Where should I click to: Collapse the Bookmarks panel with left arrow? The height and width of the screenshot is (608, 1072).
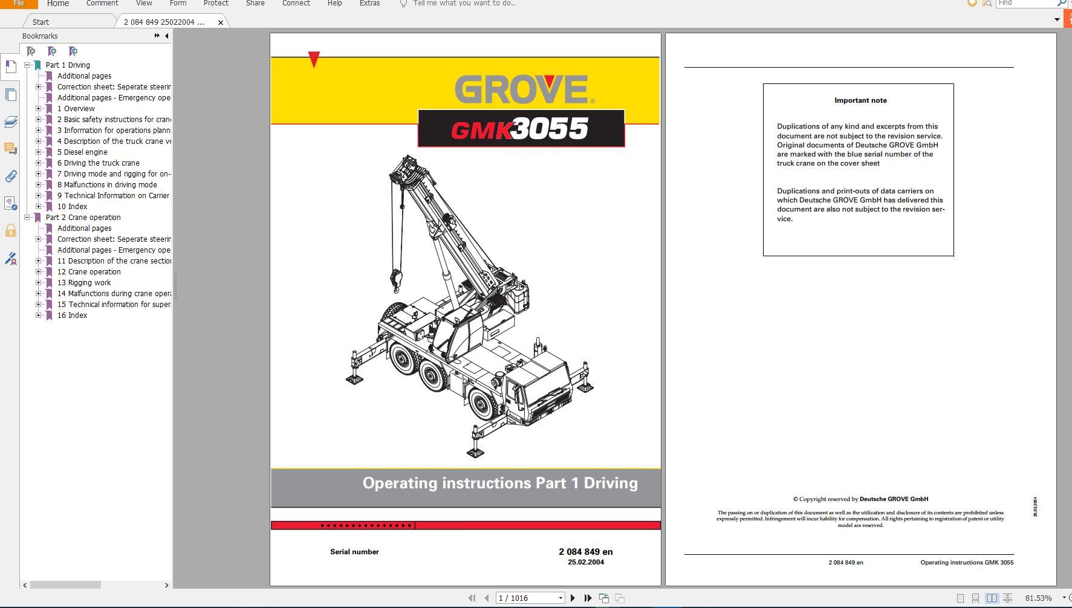click(x=167, y=36)
